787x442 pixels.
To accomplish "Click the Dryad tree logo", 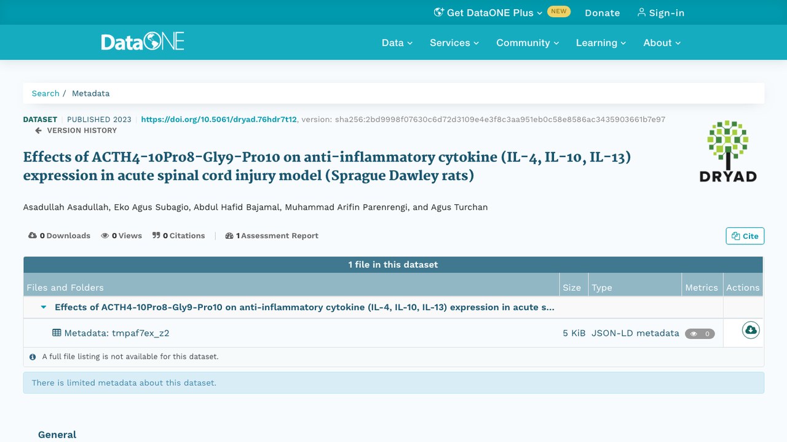I will point(728,151).
